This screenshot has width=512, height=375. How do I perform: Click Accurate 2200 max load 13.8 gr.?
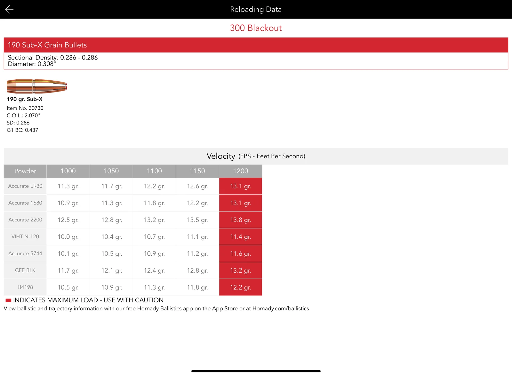241,220
